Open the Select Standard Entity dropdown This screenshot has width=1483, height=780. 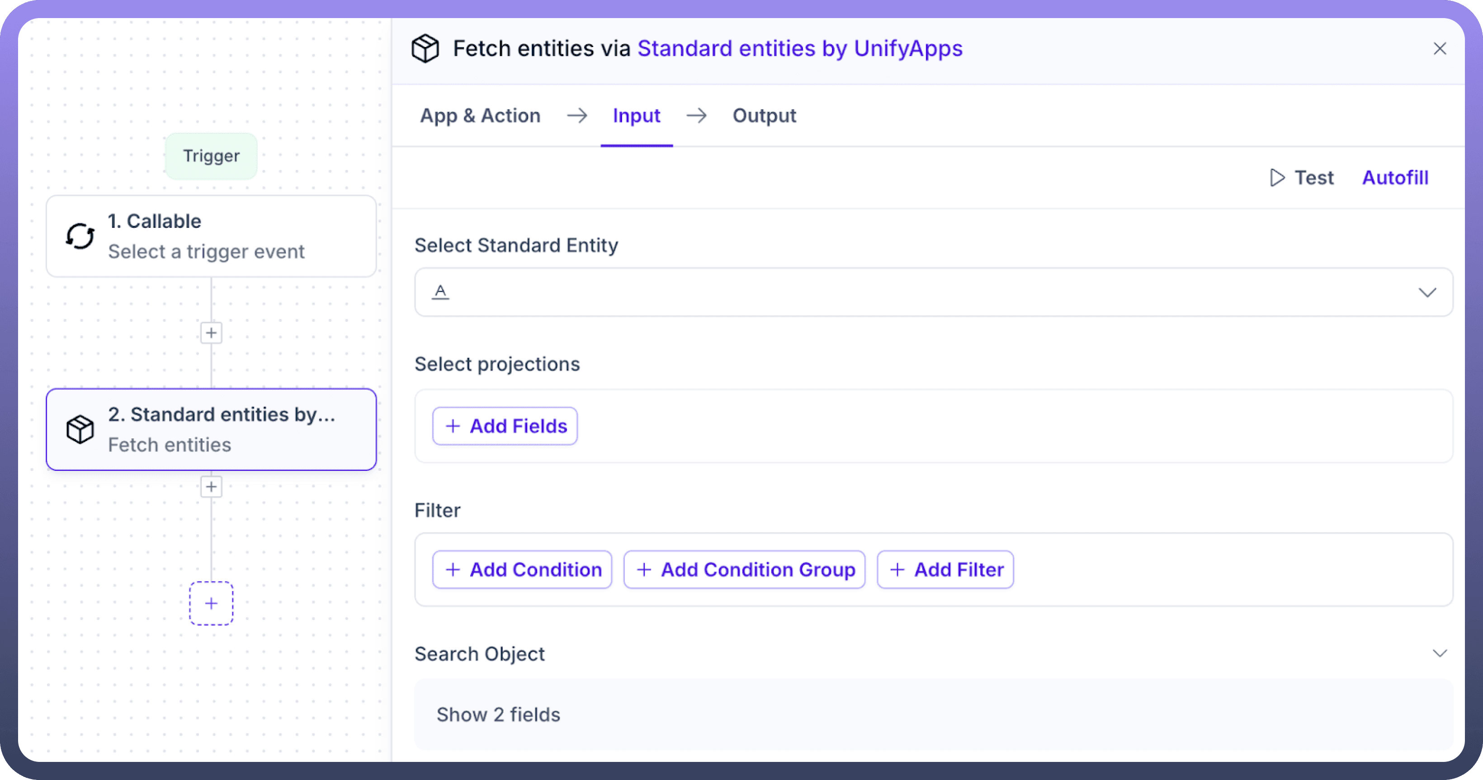1426,292
